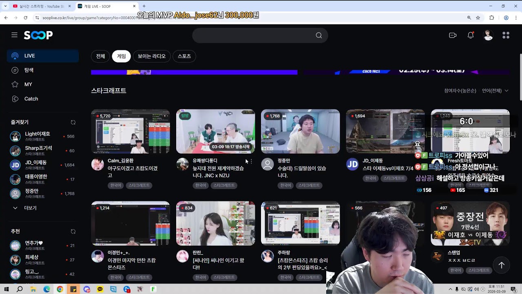Open Chrome extensions puzzle icon
The image size is (522, 294).
click(492, 18)
